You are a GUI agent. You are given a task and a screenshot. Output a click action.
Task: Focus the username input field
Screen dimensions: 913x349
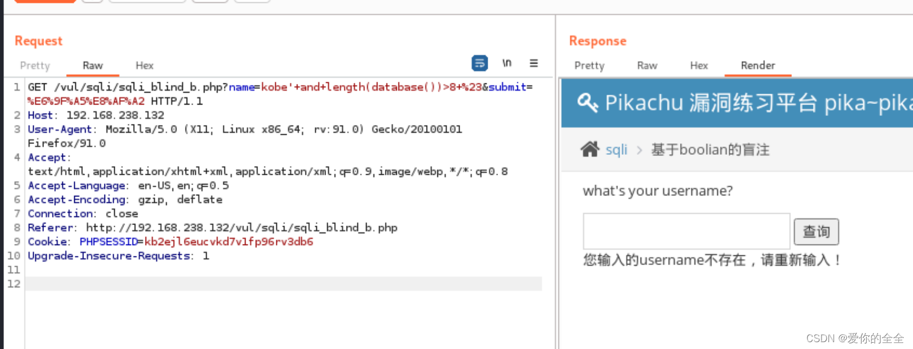(x=686, y=231)
